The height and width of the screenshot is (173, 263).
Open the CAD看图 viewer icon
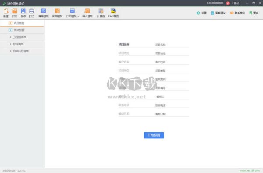tap(114, 11)
